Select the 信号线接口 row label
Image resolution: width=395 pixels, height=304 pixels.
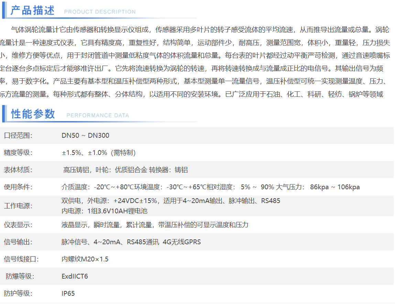[21, 259]
